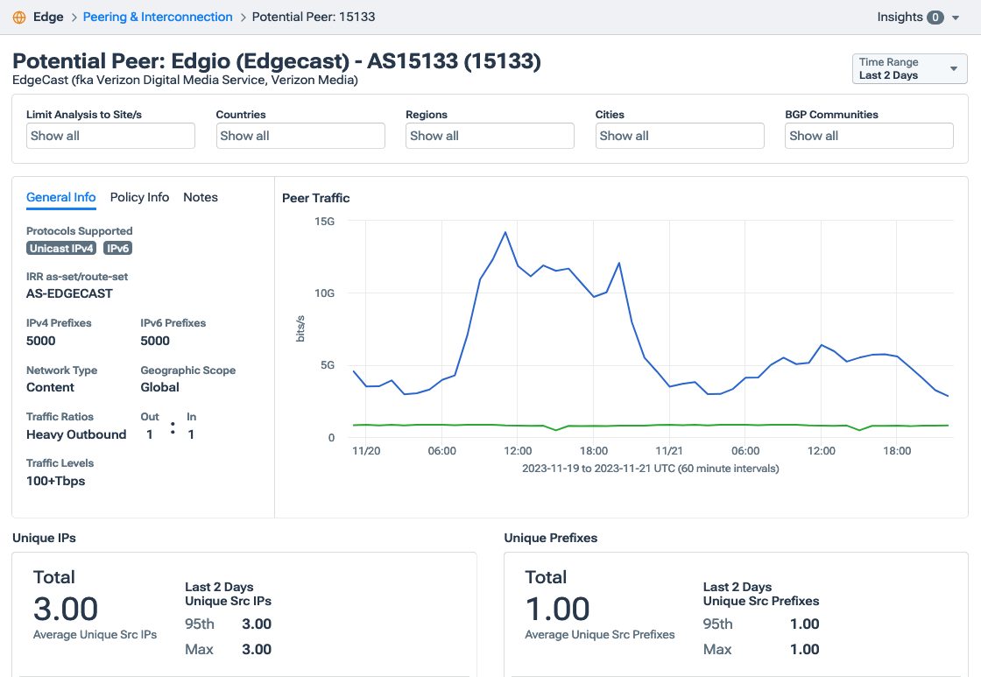981x677 pixels.
Task: Switch to the General Info tab
Action: (61, 198)
